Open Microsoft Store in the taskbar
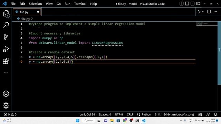 point(118,121)
